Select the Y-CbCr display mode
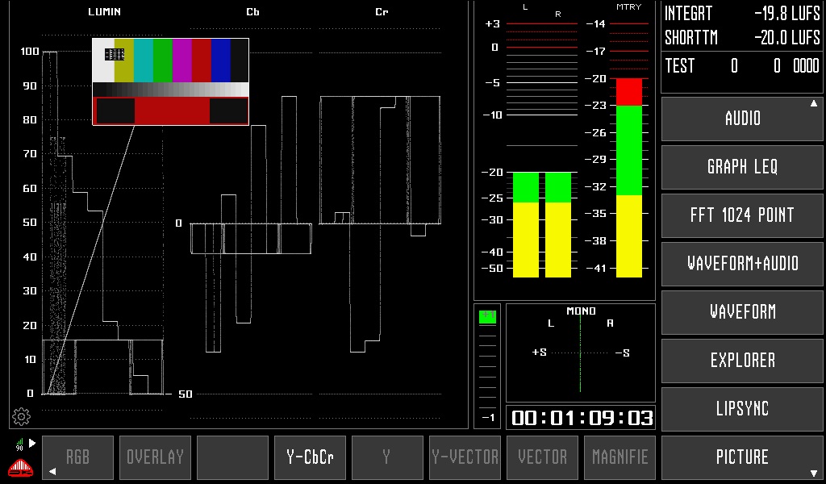The width and height of the screenshot is (826, 484). coord(310,457)
